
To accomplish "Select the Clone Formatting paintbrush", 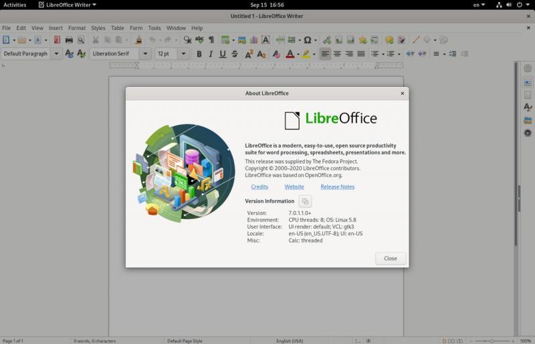I will [x=138, y=40].
